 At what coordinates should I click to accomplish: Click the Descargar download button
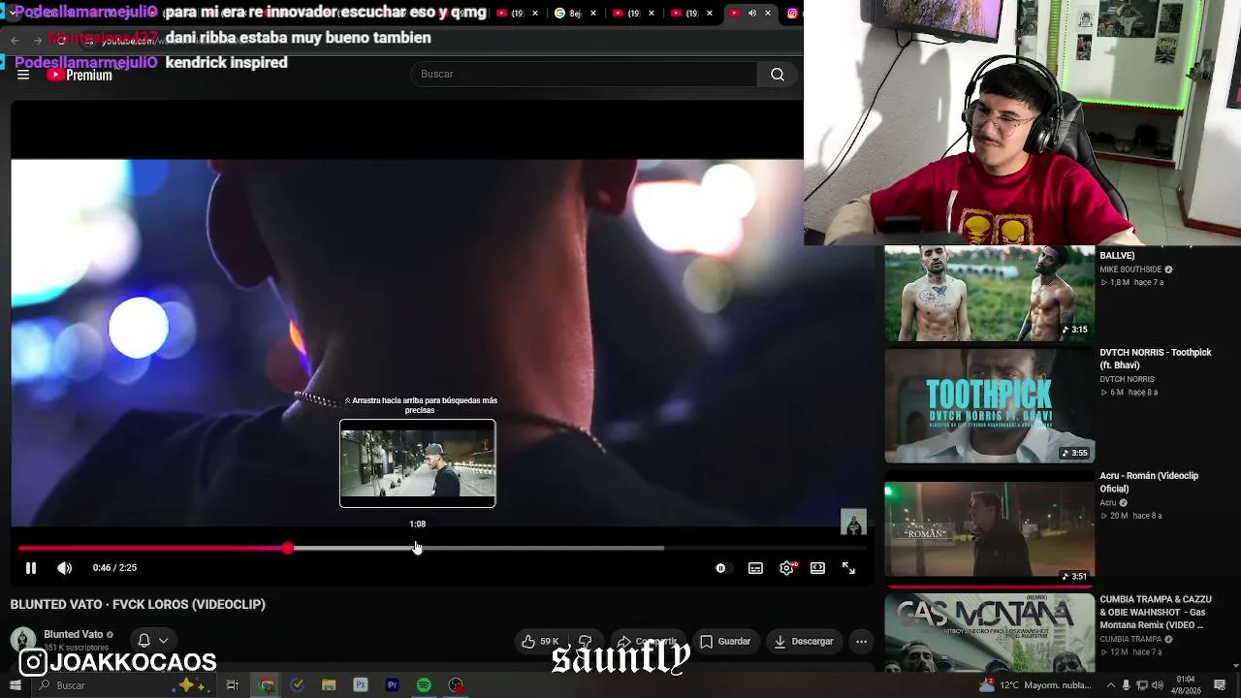(803, 641)
